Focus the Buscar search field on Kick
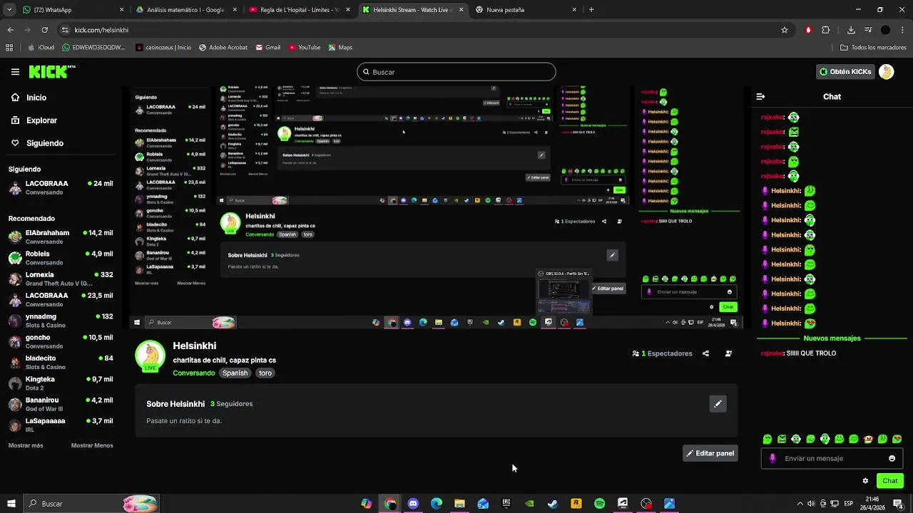The width and height of the screenshot is (913, 513). click(456, 72)
